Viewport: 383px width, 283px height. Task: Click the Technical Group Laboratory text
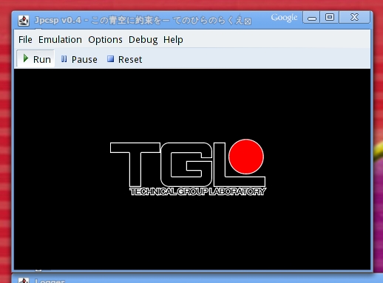tap(197, 191)
